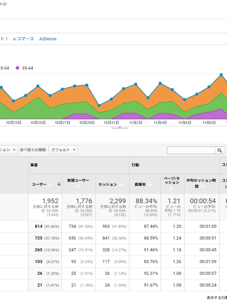Screen dimensions: 227x303
Task: Open the e コマース tab
Action: pyautogui.click(x=23, y=39)
